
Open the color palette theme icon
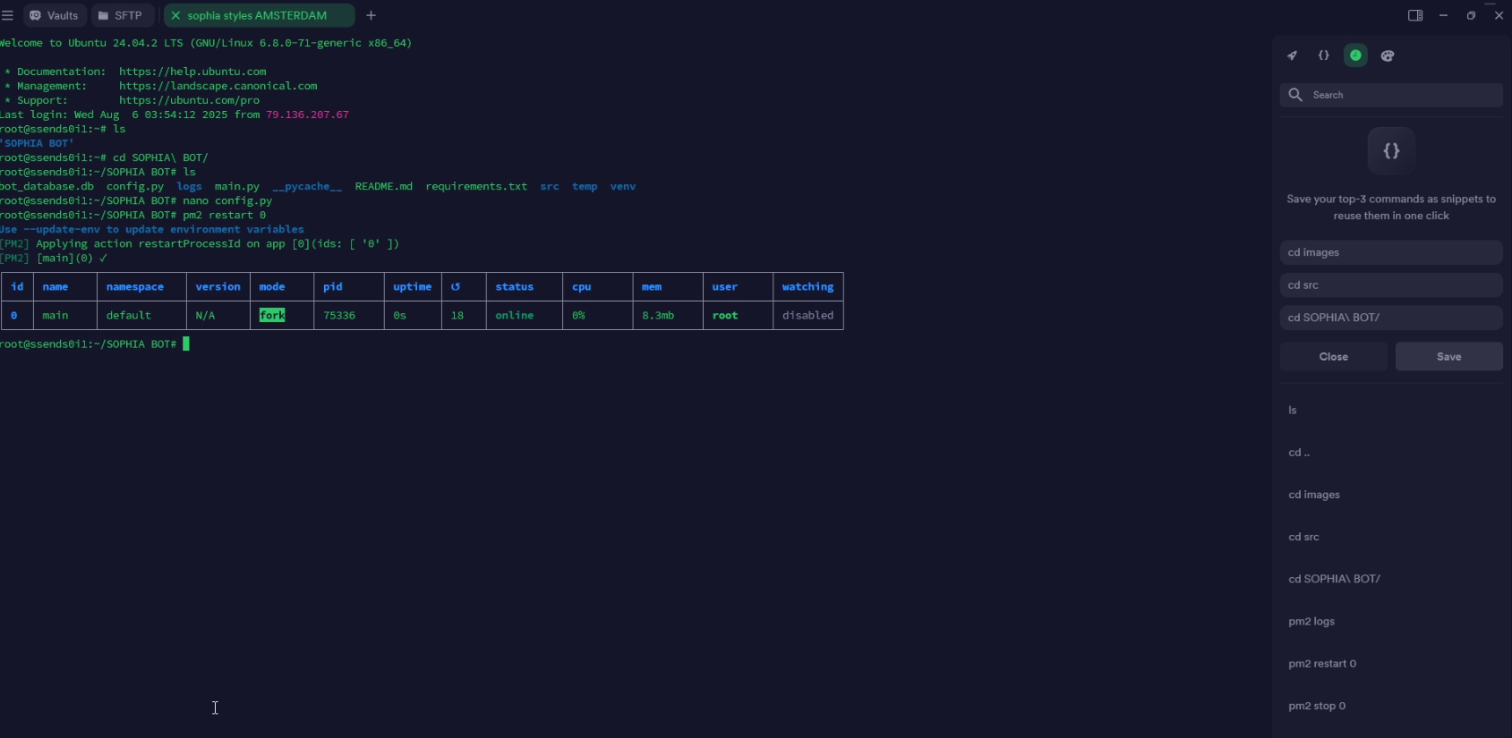point(1388,55)
